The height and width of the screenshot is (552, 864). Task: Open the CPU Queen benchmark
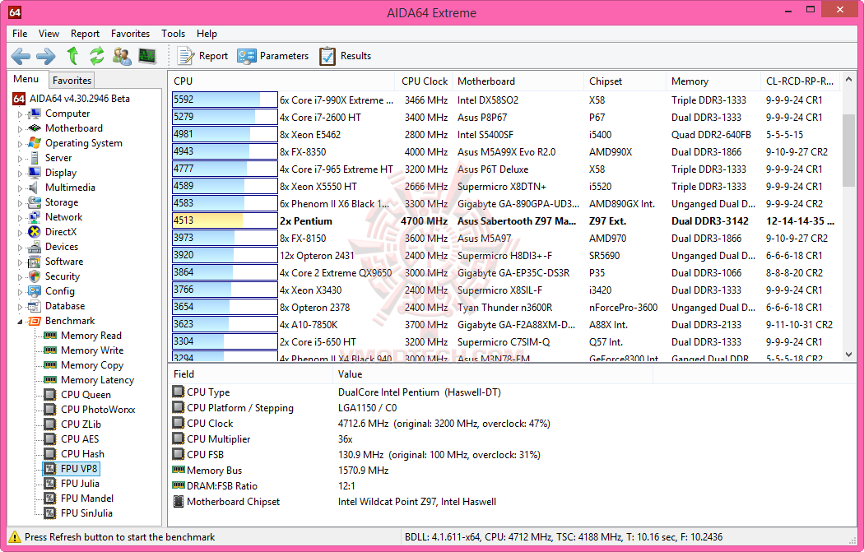point(86,395)
